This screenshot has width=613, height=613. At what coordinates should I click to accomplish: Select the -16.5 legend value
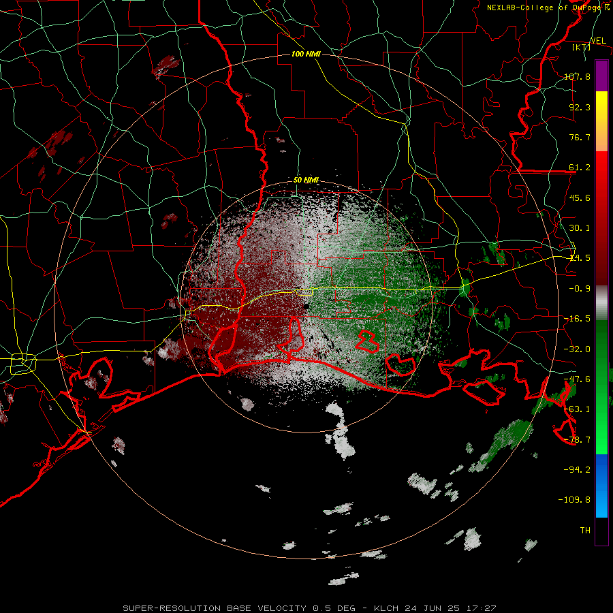(x=577, y=319)
